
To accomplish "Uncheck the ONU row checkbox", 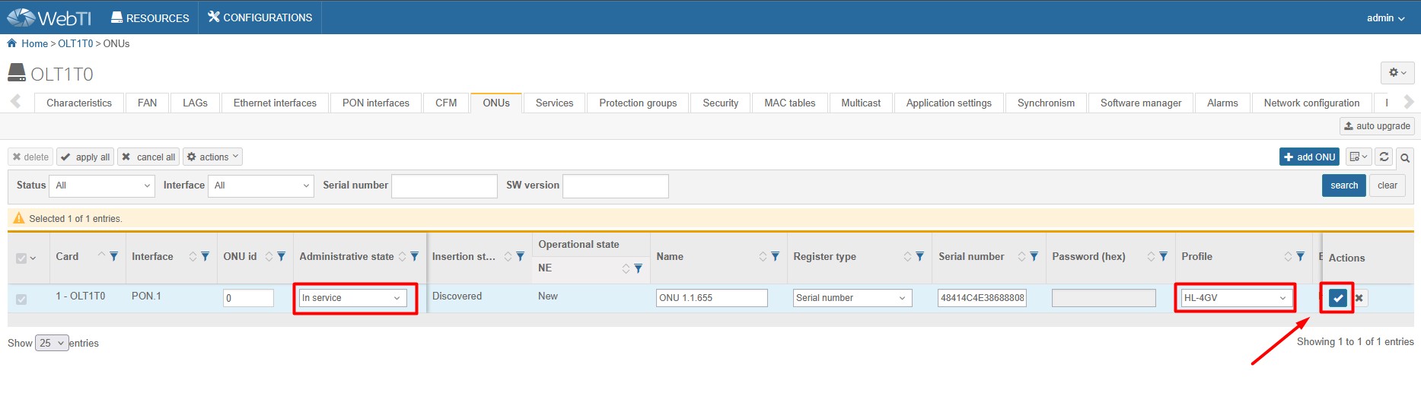I will (21, 299).
